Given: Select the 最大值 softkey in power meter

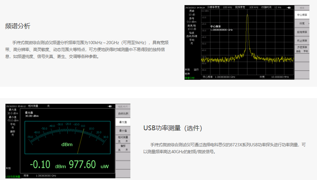Looking at the screenshot, I should (123, 122).
